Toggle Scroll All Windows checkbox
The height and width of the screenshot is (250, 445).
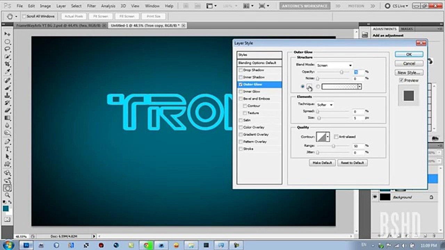coord(24,16)
